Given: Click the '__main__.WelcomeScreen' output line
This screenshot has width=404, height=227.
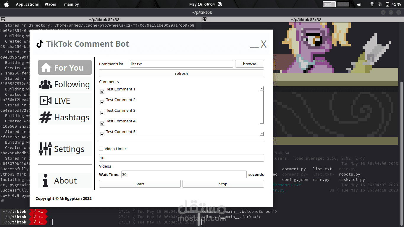Looking at the screenshot, I should (x=240, y=212).
